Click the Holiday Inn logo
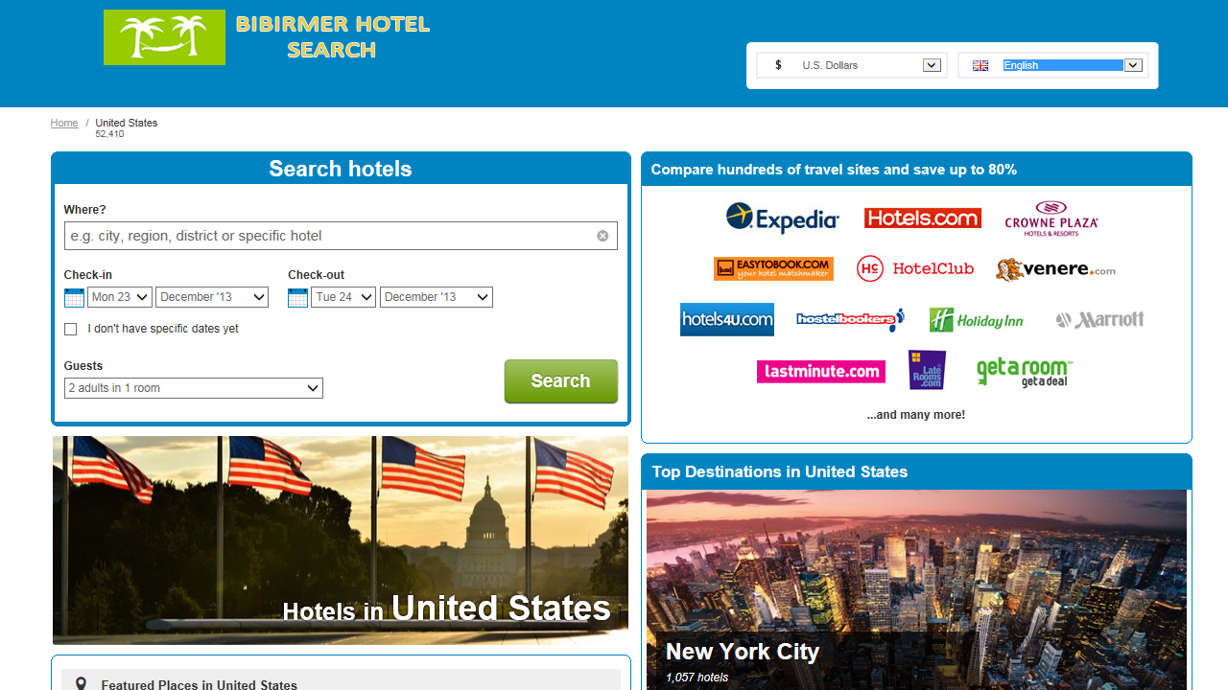1228x690 pixels. [x=977, y=320]
